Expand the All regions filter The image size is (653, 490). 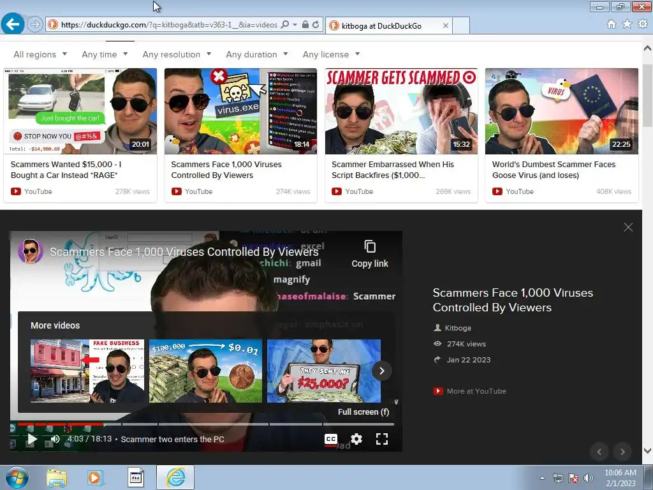pyautogui.click(x=40, y=54)
